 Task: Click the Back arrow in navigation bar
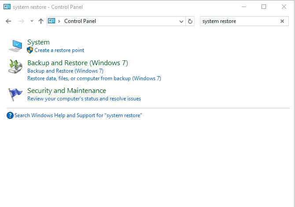(x=8, y=21)
